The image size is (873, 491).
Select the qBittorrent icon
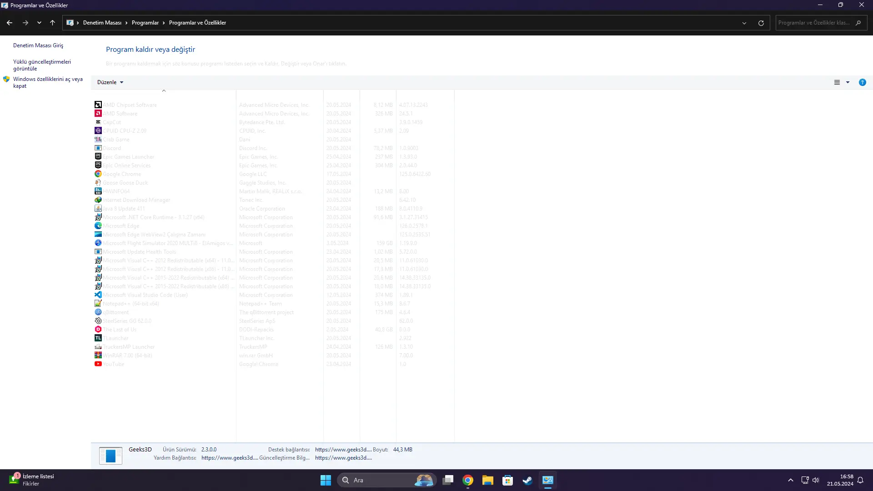point(98,312)
